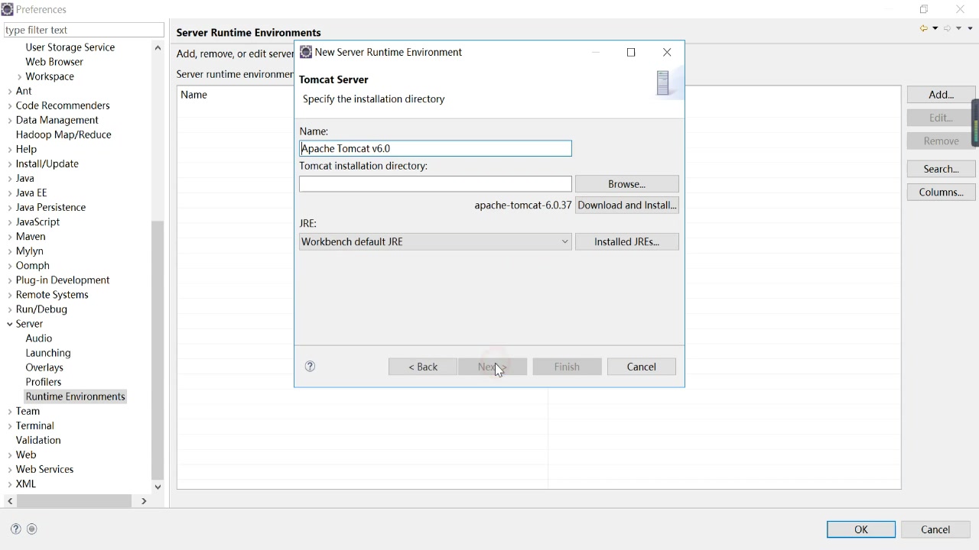The width and height of the screenshot is (979, 550).
Task: Expand the Run/Debug node
Action: point(10,309)
